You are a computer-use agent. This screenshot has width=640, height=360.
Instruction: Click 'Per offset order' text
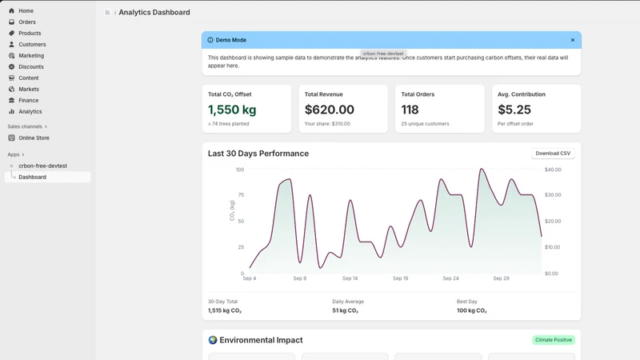point(515,124)
